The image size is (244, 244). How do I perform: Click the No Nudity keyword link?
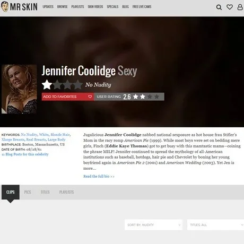29,135
